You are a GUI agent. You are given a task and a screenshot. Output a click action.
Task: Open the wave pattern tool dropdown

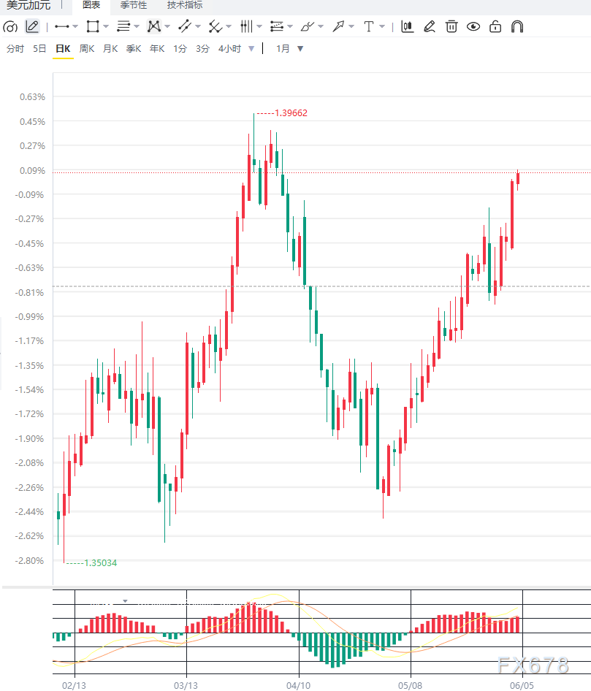[167, 26]
